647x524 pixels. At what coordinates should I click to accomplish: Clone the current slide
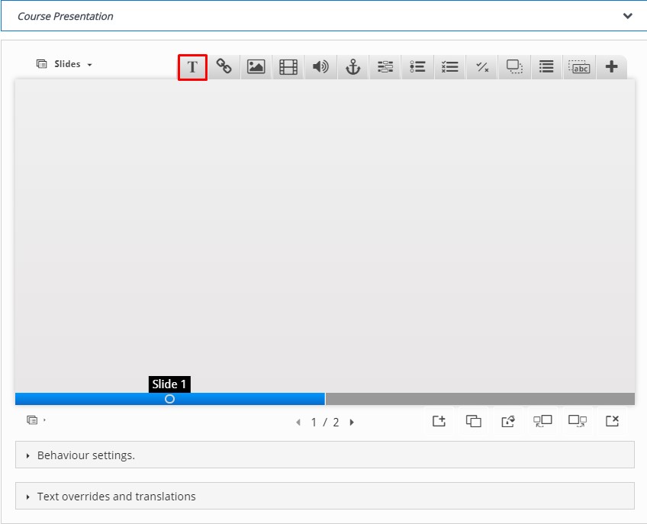click(x=474, y=421)
